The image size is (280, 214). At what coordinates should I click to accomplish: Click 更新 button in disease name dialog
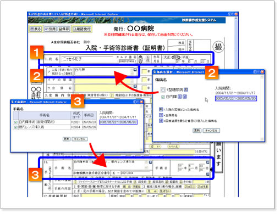197,131
